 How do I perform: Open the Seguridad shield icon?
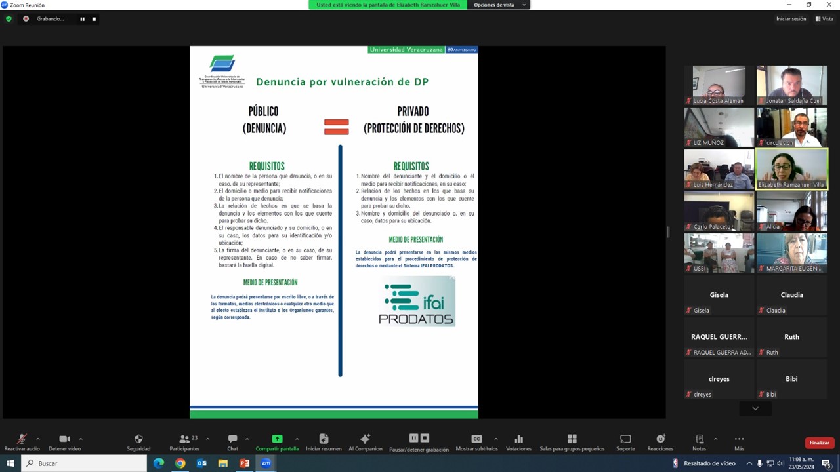pos(138,439)
